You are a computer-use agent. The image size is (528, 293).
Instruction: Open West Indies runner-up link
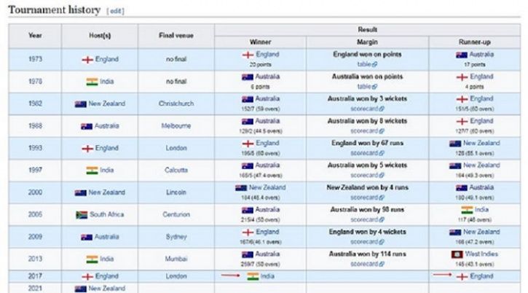[481, 254]
